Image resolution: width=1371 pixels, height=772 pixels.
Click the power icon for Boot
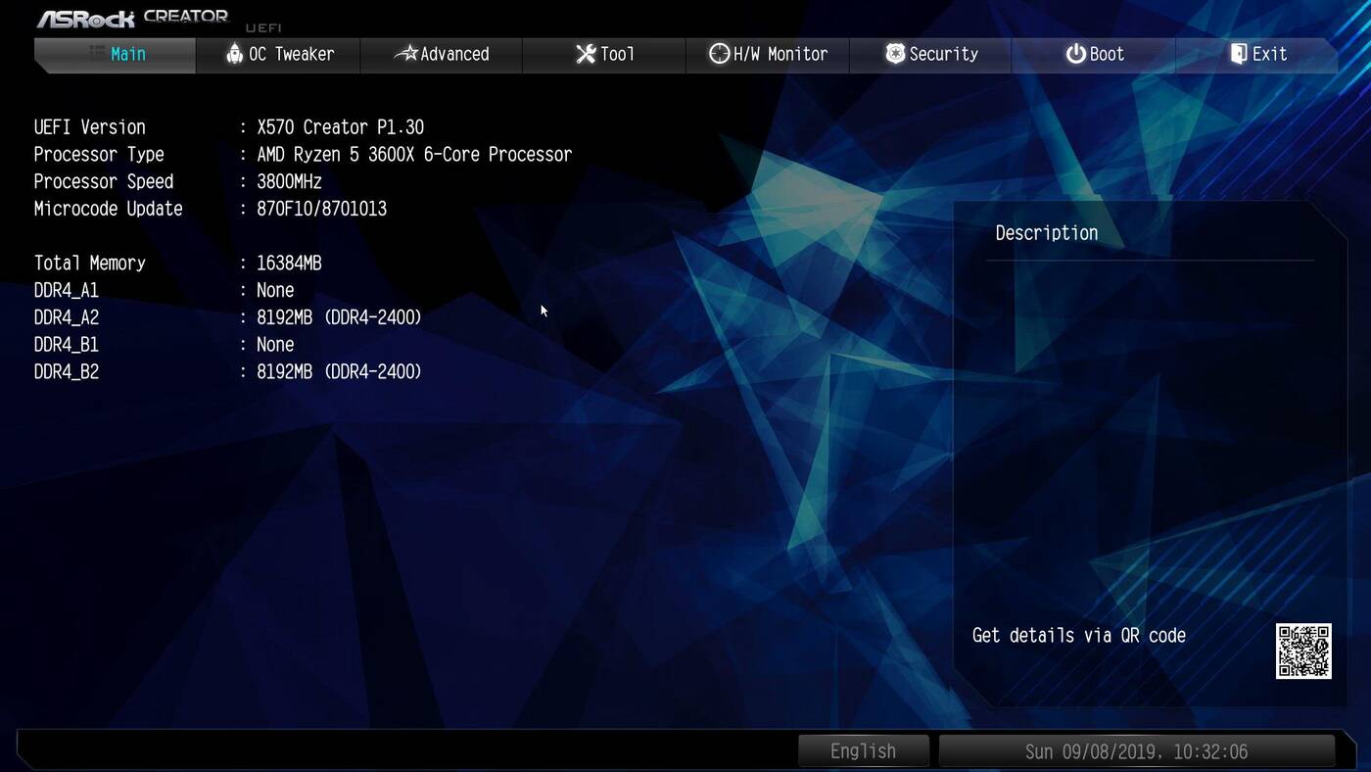click(x=1075, y=54)
